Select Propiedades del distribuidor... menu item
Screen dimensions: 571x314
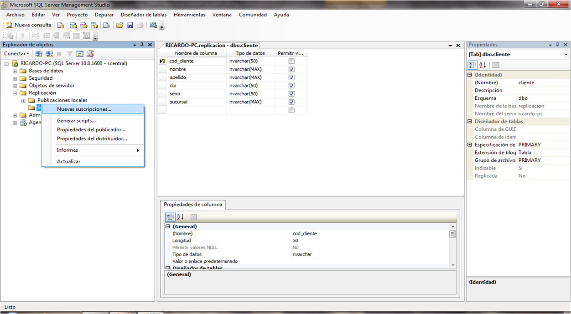pyautogui.click(x=93, y=139)
